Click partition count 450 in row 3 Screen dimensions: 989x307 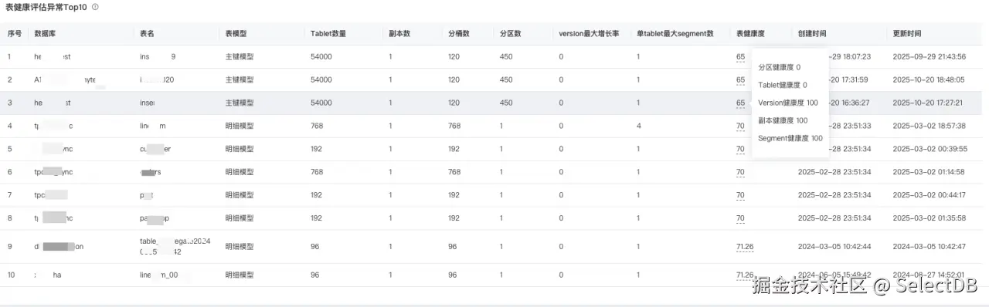(506, 103)
